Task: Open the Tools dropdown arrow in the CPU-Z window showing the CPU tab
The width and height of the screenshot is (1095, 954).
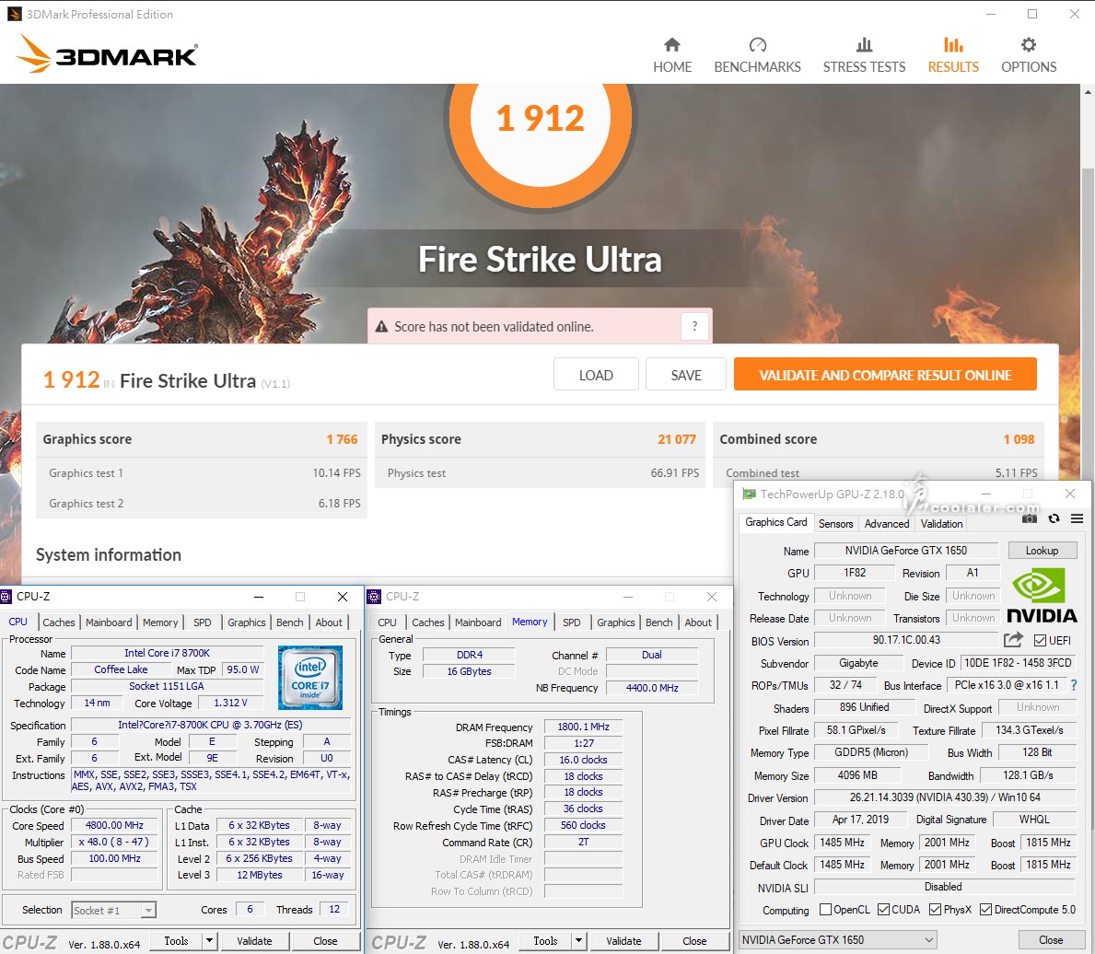Action: (209, 941)
